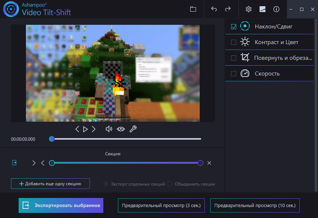Click the section start handle
Image resolution: width=318 pixels, height=218 pixels.
(x=52, y=163)
